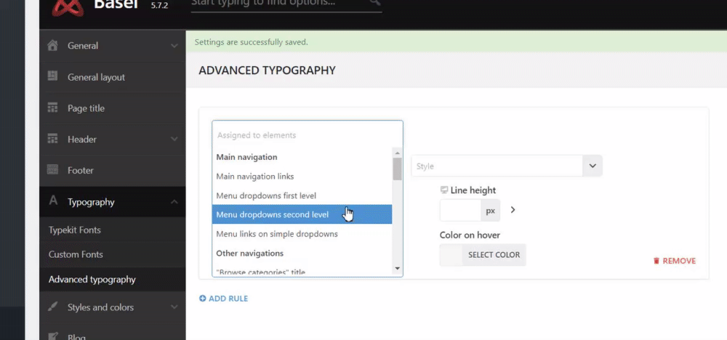Open the Style dropdown arrow

(x=593, y=166)
